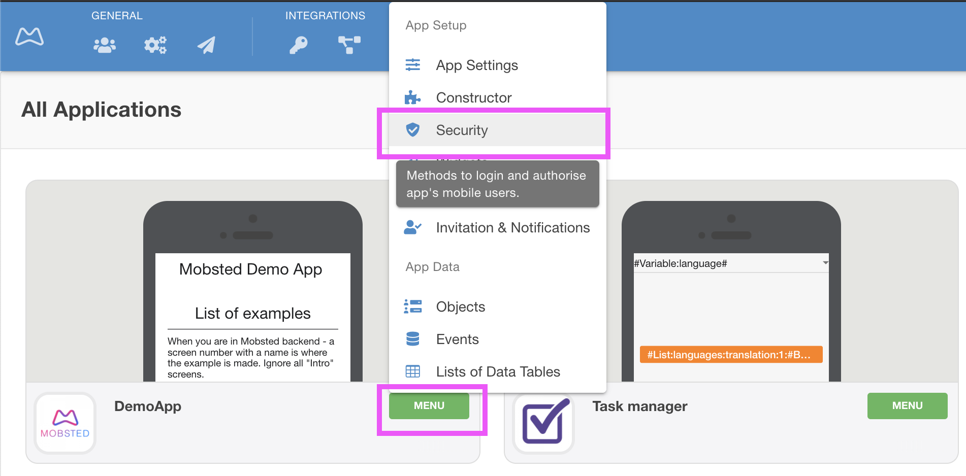Click the 'List of examples' text in preview
The image size is (966, 476).
pos(253,314)
